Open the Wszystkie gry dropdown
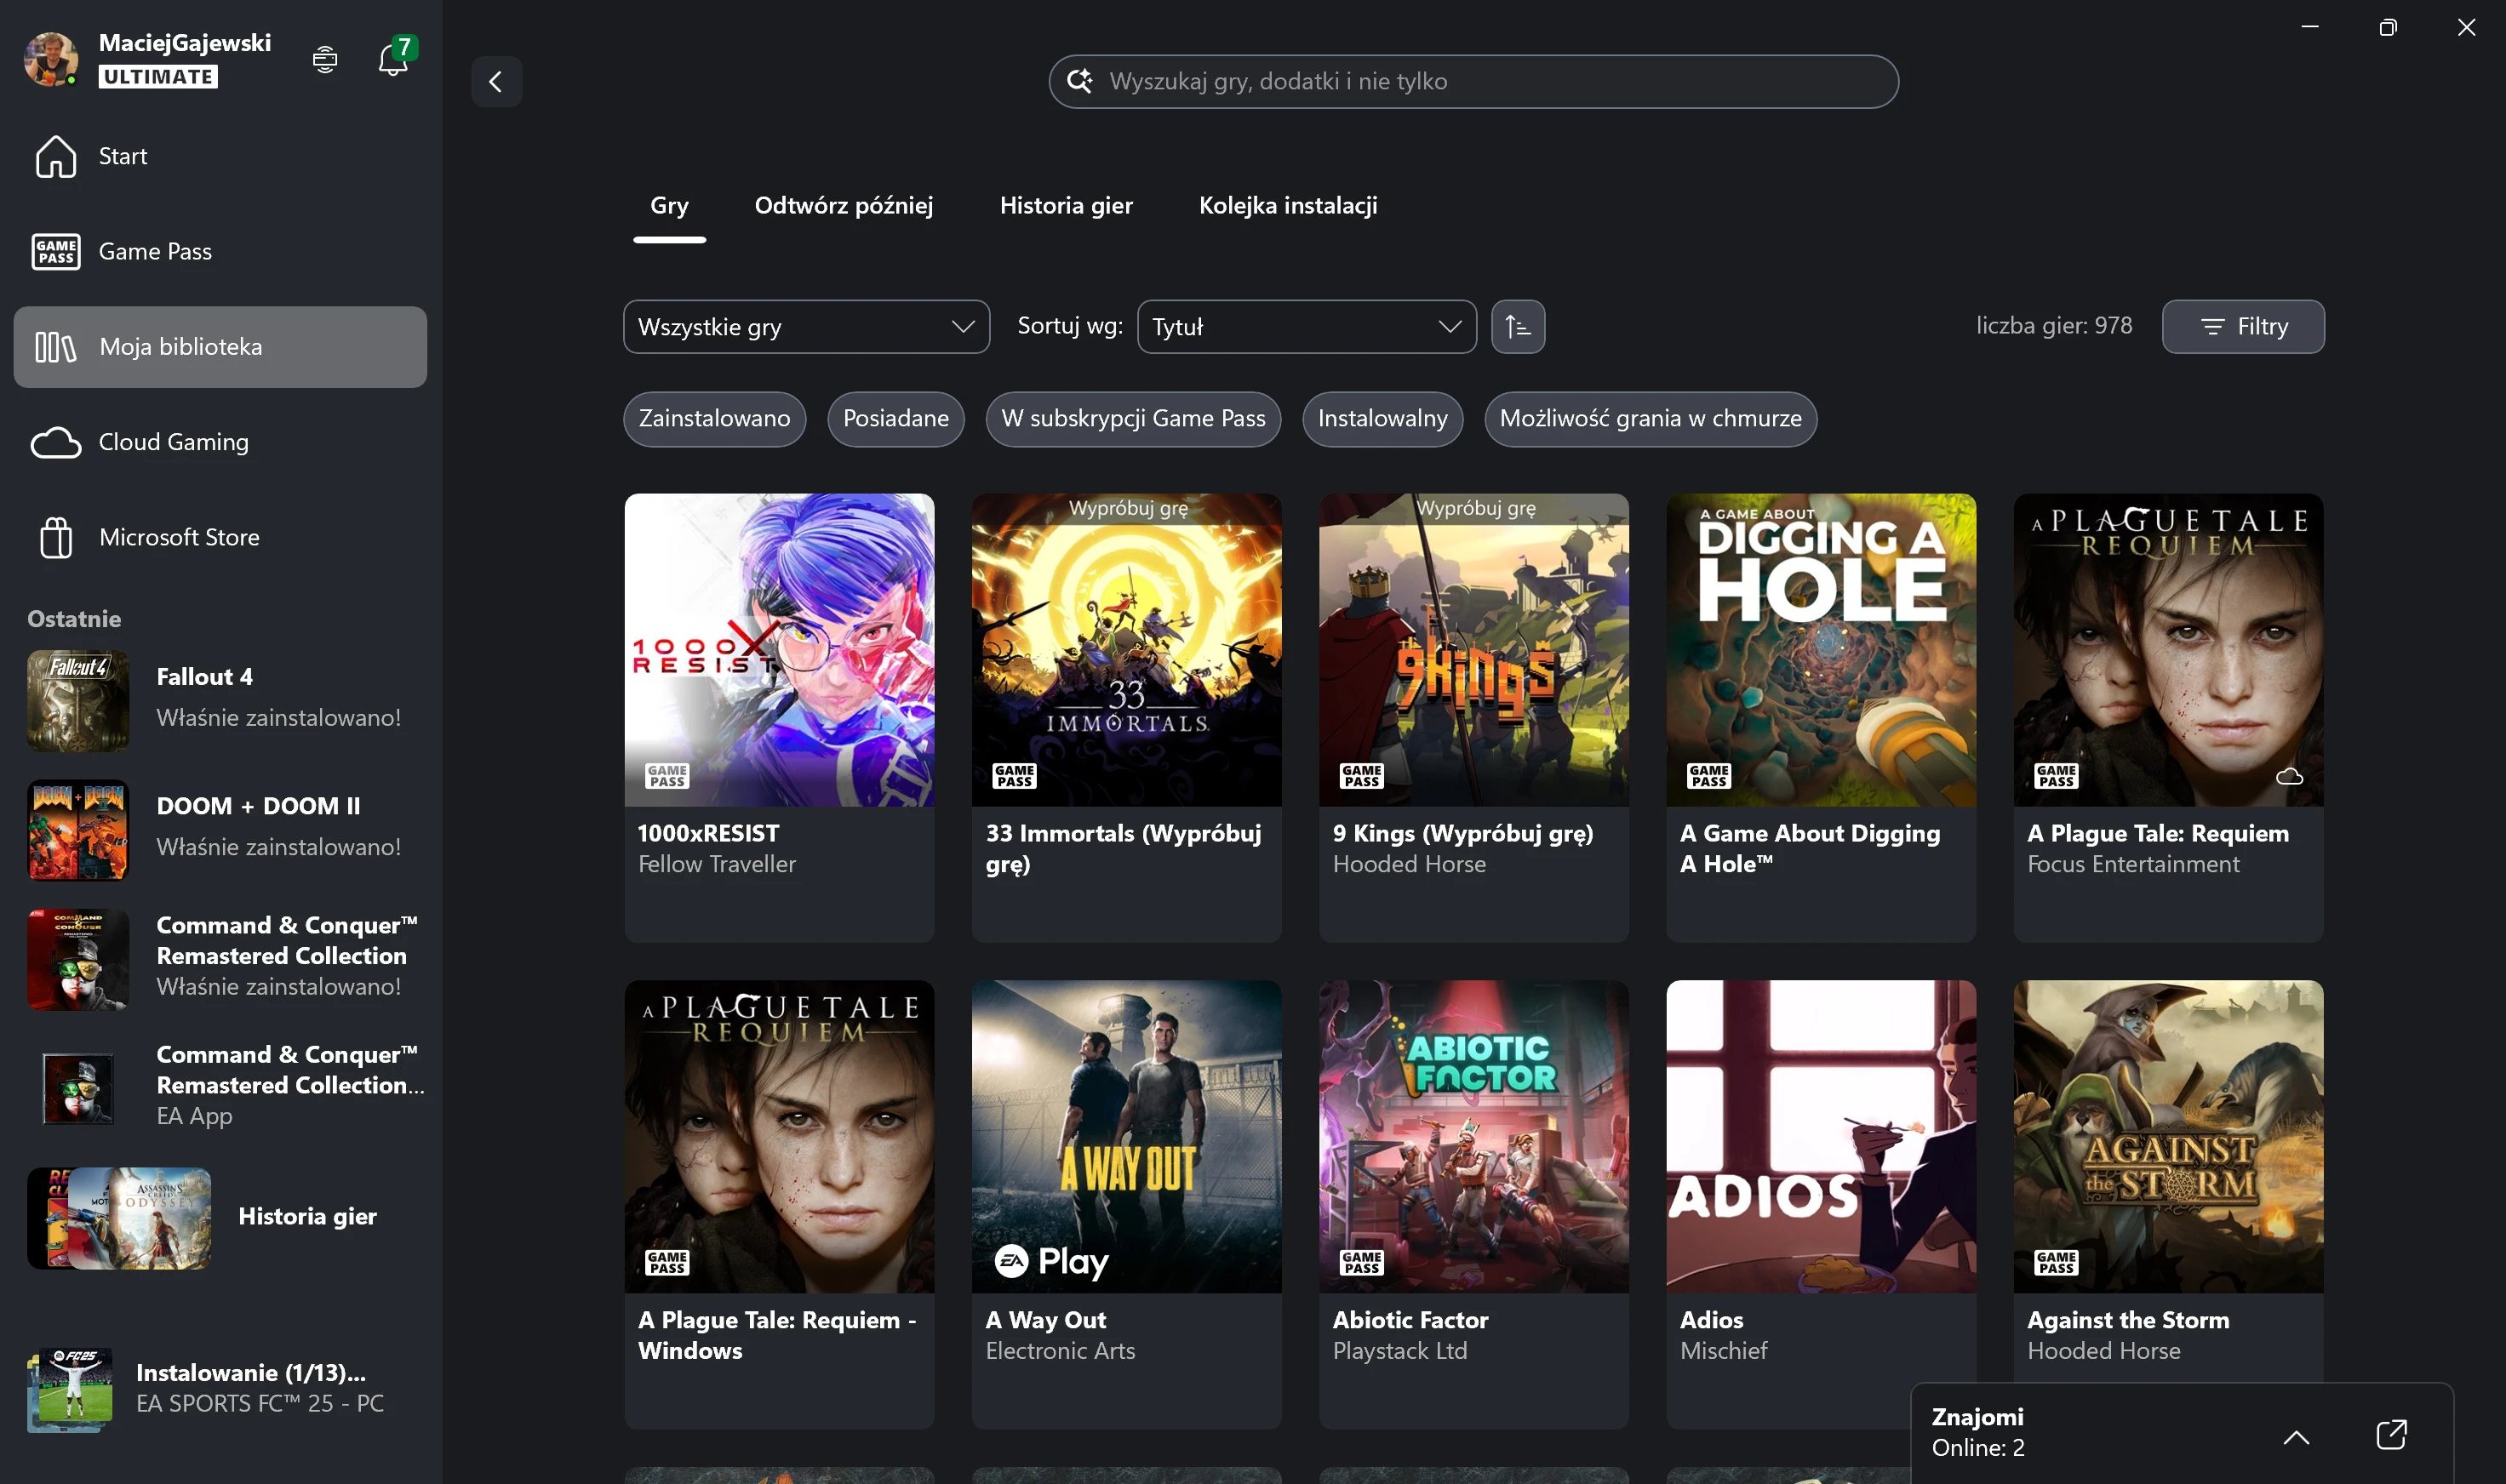Viewport: 2506px width, 1484px height. 805,327
